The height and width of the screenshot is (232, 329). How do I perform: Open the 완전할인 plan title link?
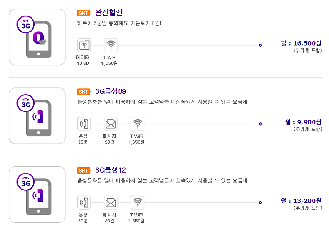(109, 13)
